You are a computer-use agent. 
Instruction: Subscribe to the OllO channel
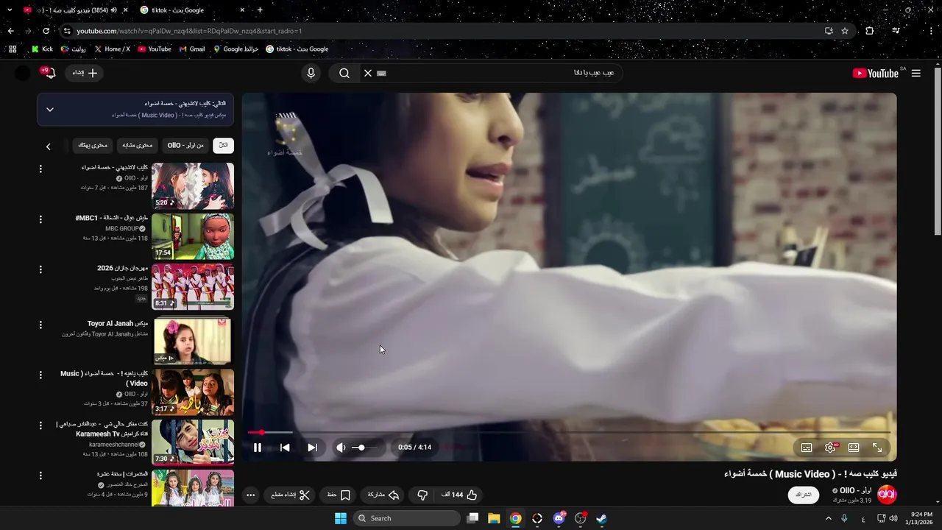(x=804, y=495)
